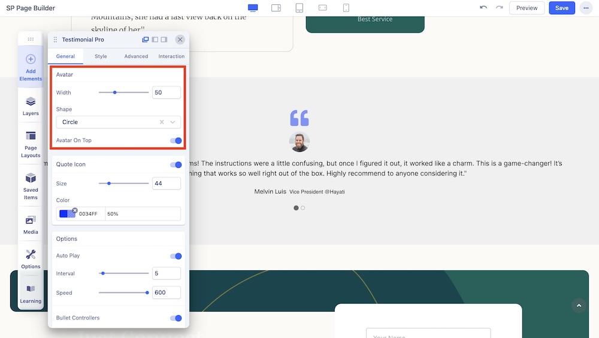Switch to desktop device view
This screenshot has height=338, width=599.
tap(253, 8)
